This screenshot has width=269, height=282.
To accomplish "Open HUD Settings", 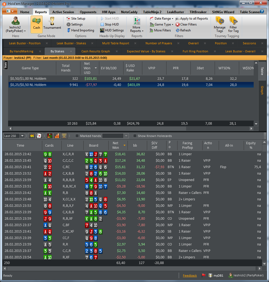I will click(x=112, y=30).
